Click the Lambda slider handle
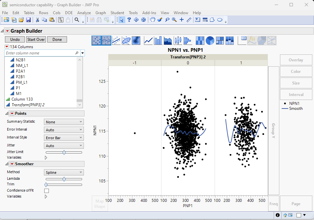This screenshot has height=220, width=314. (x=64, y=179)
